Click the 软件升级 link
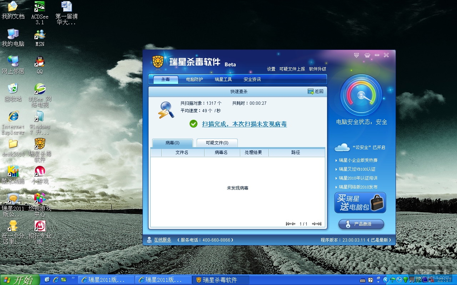The width and height of the screenshot is (457, 285). point(318,69)
